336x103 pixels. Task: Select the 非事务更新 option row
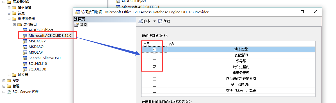pyautogui.click(x=228, y=73)
